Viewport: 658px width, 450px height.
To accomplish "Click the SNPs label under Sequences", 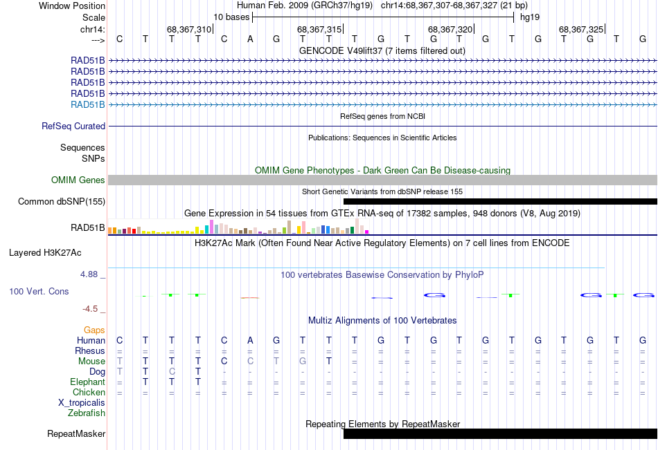I will (x=94, y=158).
